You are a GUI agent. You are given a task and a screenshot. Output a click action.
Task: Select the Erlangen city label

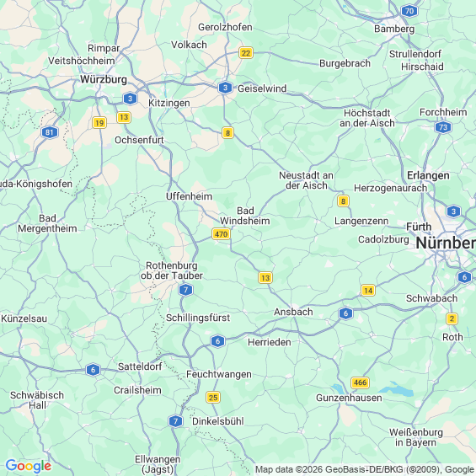coord(428,175)
